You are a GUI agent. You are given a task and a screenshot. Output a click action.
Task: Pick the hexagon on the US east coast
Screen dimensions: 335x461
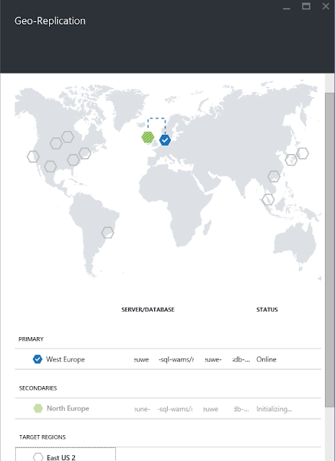click(x=85, y=153)
